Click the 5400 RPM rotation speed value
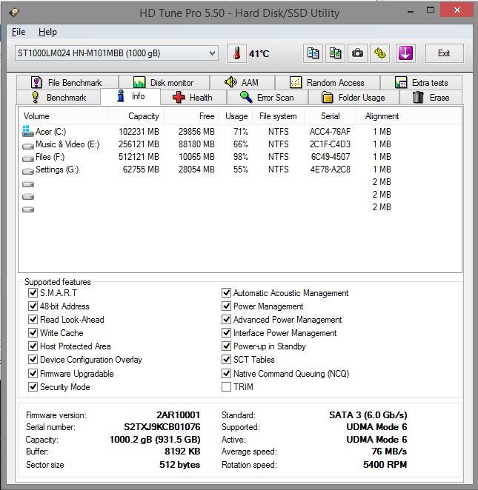Screen dimensions: 478x490 pyautogui.click(x=385, y=465)
